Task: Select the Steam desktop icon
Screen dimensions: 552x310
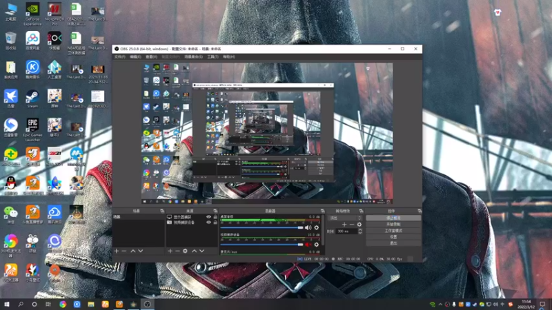Action: 32,99
